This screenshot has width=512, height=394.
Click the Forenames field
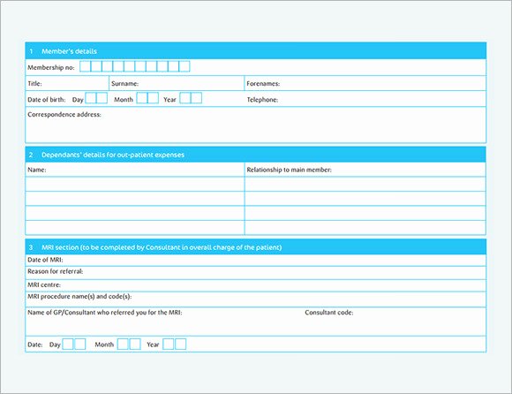point(365,83)
